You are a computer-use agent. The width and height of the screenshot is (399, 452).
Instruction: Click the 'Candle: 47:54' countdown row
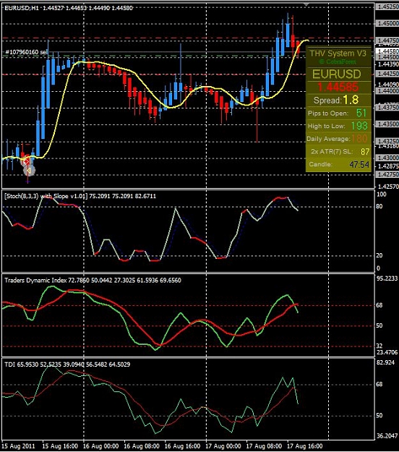[339, 165]
